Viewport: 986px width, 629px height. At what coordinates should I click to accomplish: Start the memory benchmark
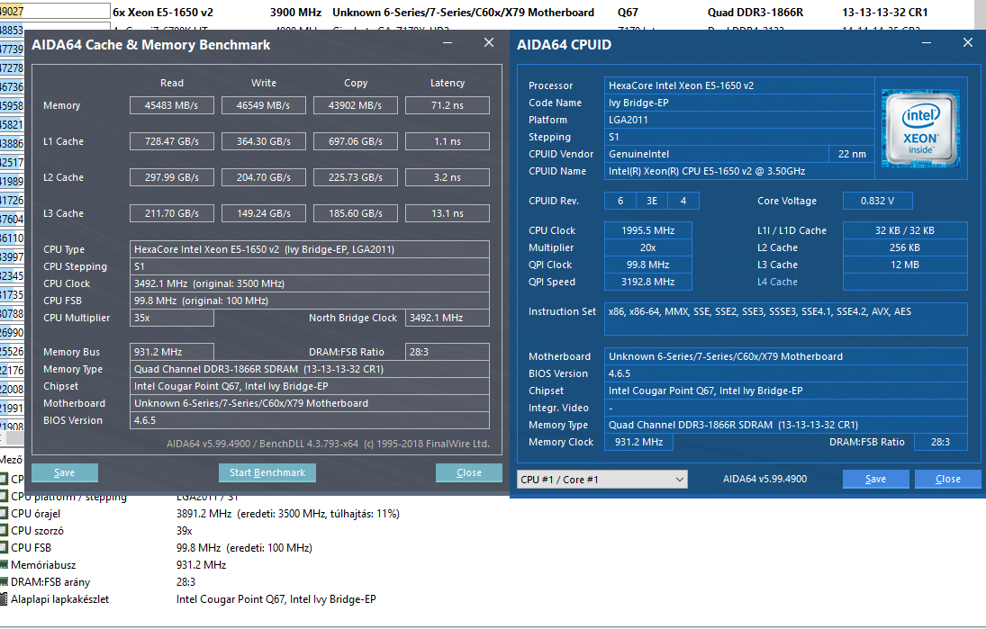click(x=267, y=472)
